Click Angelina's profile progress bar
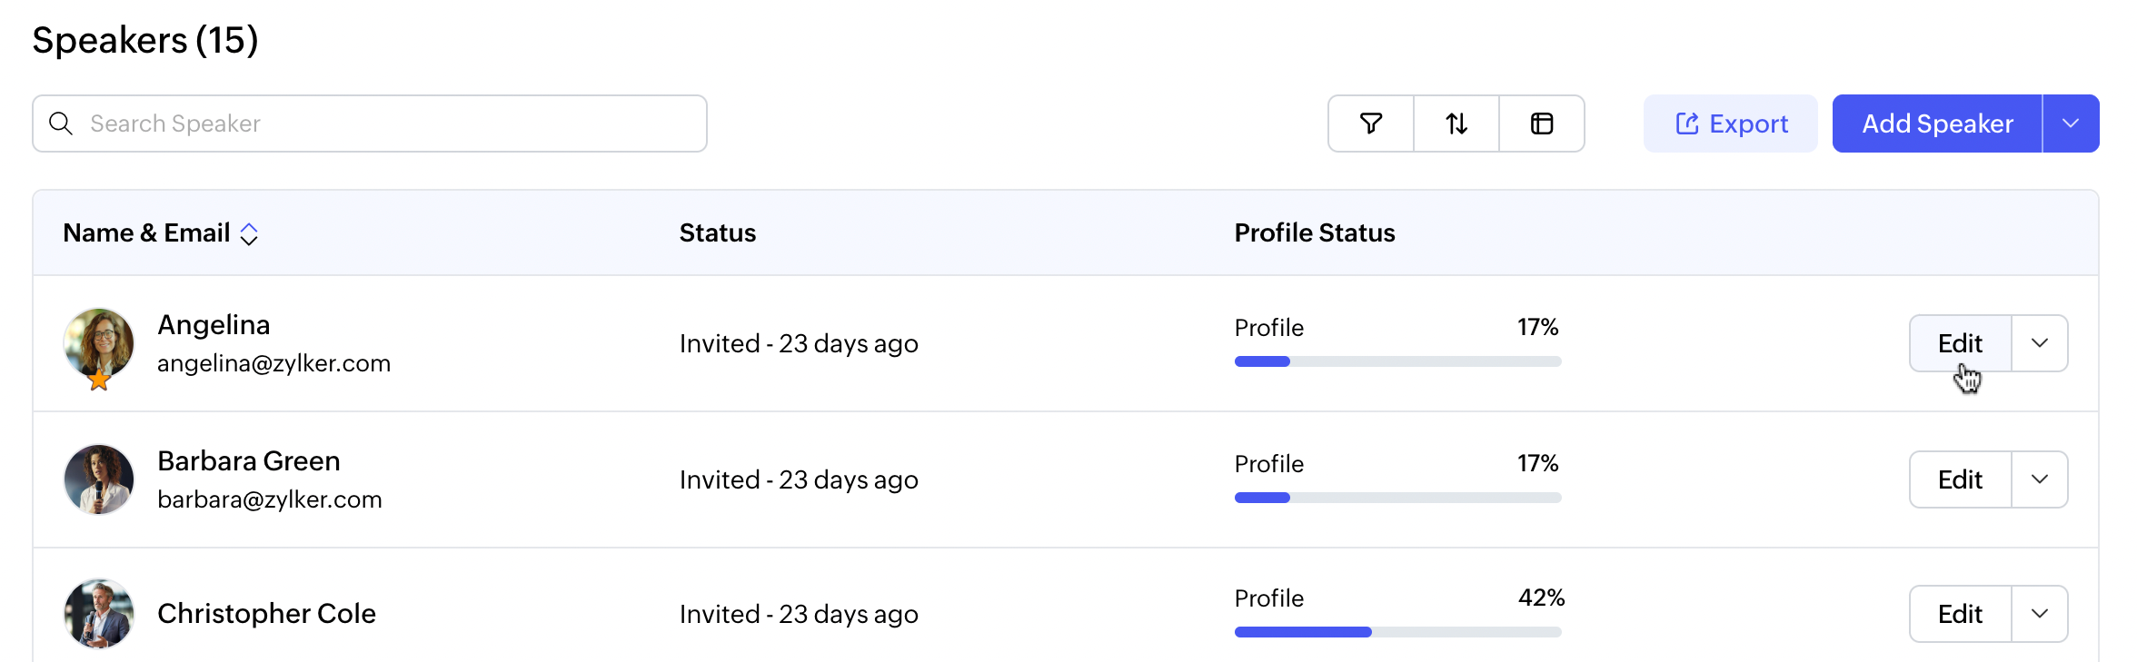The width and height of the screenshot is (2137, 662). pyautogui.click(x=1397, y=361)
